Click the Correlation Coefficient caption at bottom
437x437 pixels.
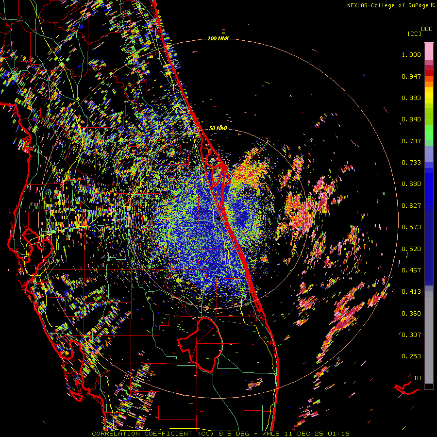220,434
